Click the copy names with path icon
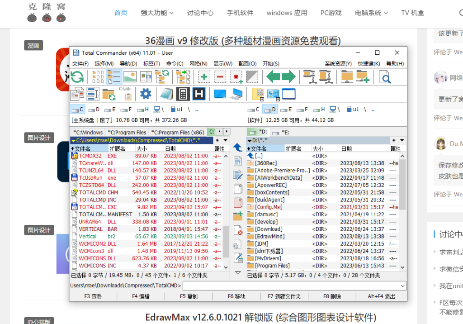Image resolution: width=463 pixels, height=324 pixels. coord(183,77)
